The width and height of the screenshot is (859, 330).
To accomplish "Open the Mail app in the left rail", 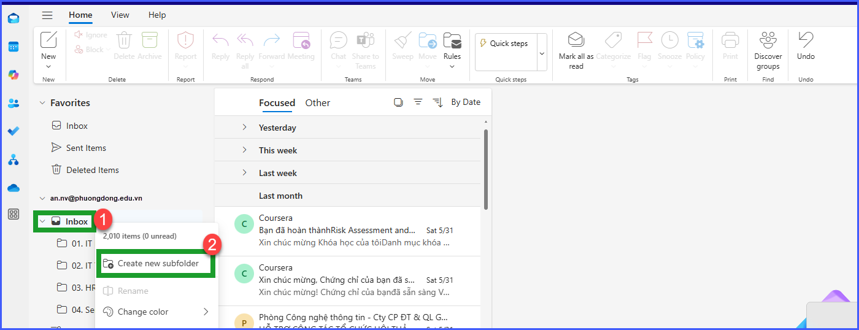I will pyautogui.click(x=13, y=18).
